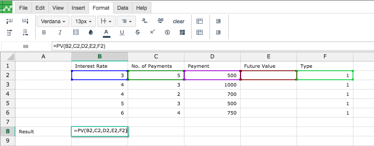Open the cell fill color droplet
Image resolution: width=374 pixels, height=146 pixels.
click(90, 33)
